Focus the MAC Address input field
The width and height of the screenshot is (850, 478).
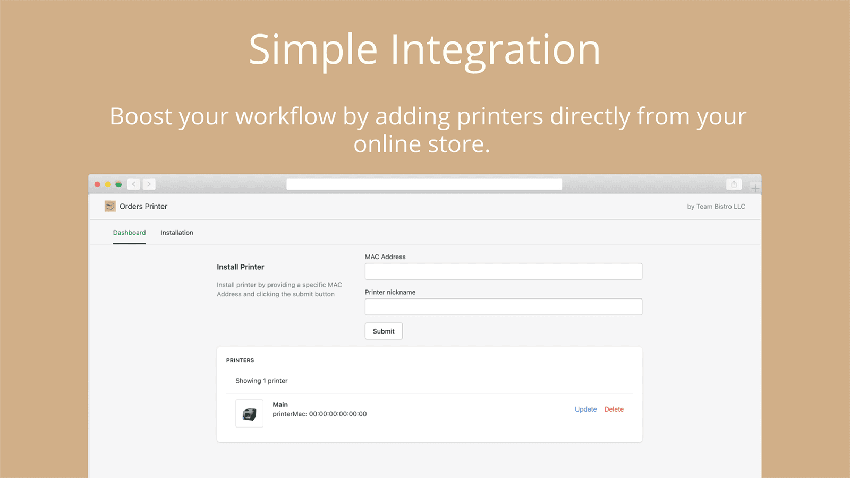pyautogui.click(x=503, y=271)
